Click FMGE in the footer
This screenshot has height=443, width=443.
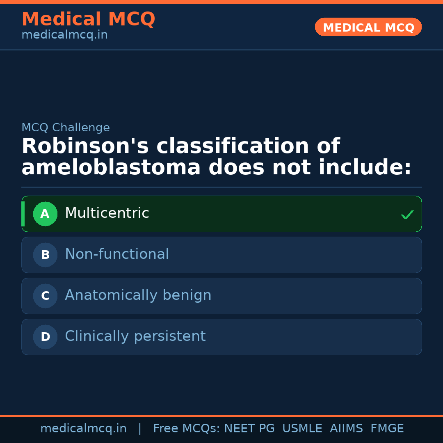coord(387,429)
